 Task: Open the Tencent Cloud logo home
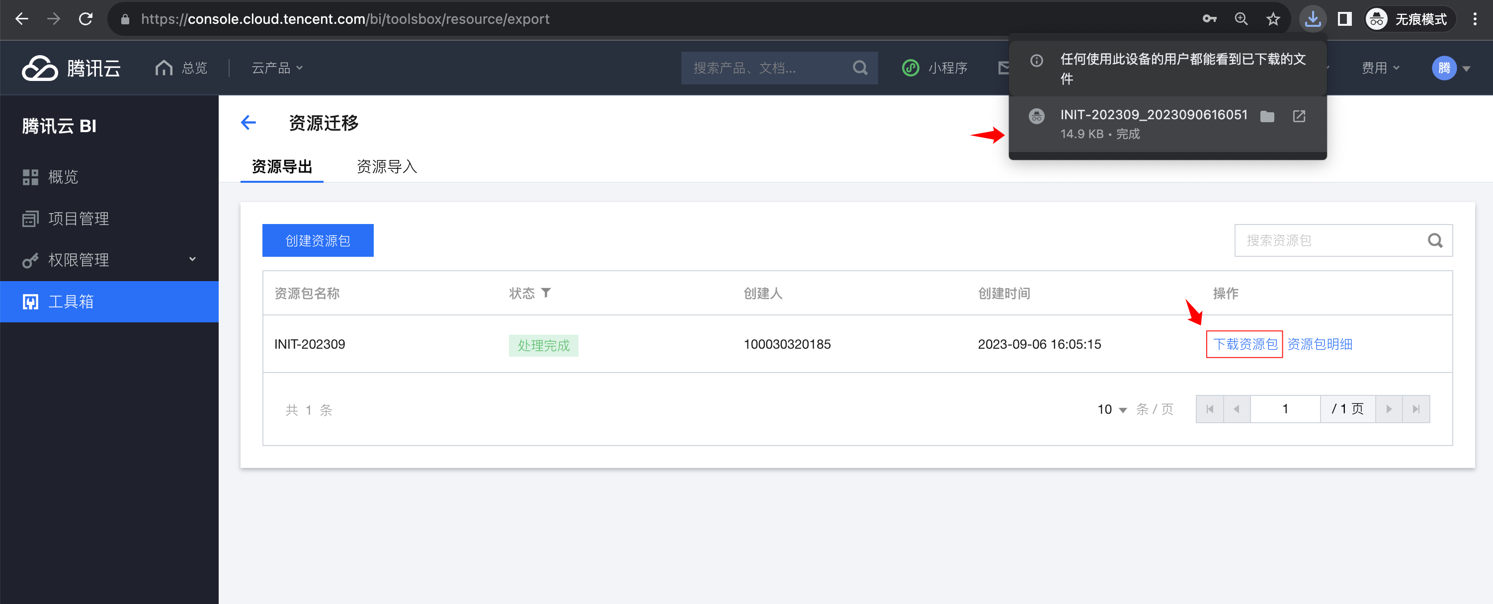(71, 69)
